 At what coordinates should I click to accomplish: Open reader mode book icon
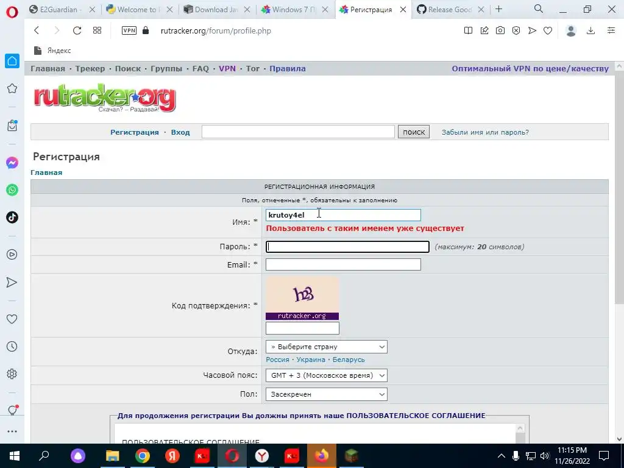469,30
